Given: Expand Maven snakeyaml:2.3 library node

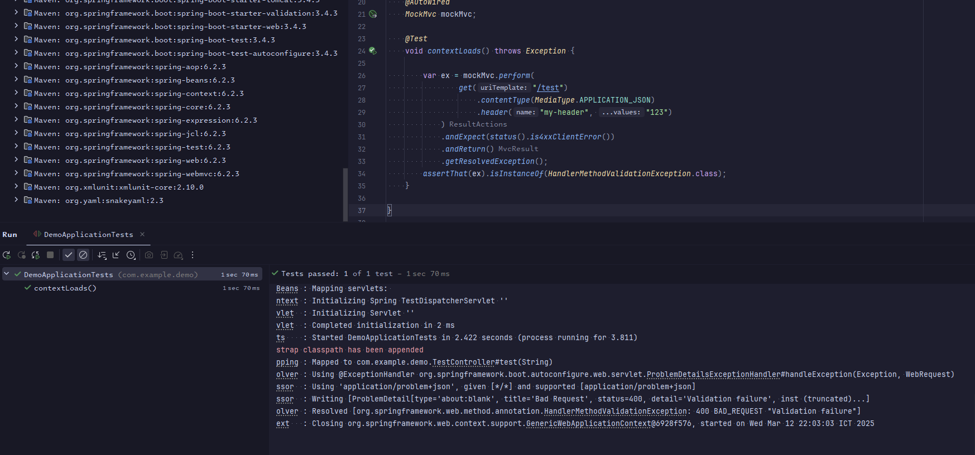Looking at the screenshot, I should (16, 200).
